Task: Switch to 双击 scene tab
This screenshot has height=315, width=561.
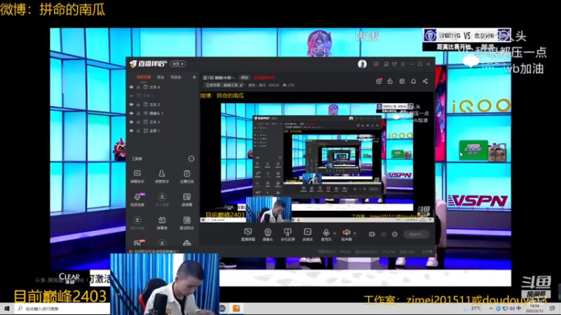Action: click(161, 77)
